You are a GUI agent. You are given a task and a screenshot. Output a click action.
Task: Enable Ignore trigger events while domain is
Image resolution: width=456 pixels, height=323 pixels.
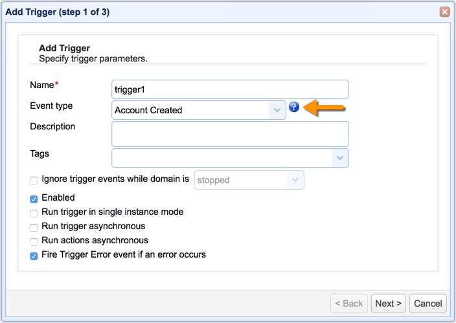tap(34, 181)
